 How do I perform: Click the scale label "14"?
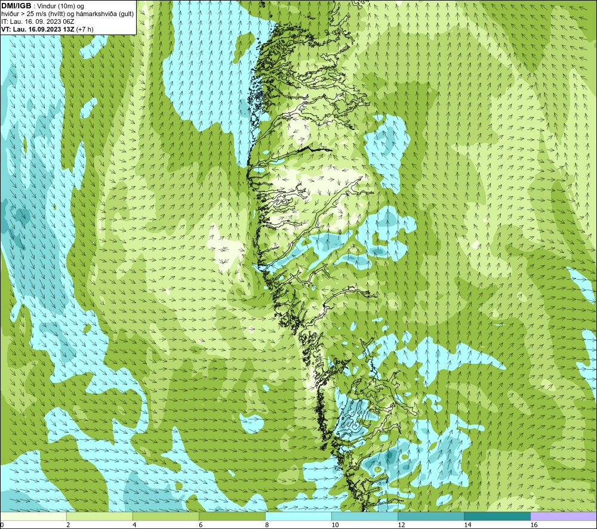[467, 525]
